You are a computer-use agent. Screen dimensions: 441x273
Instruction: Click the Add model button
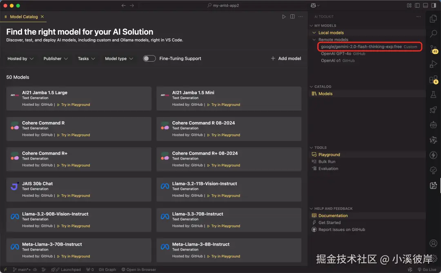(x=286, y=58)
